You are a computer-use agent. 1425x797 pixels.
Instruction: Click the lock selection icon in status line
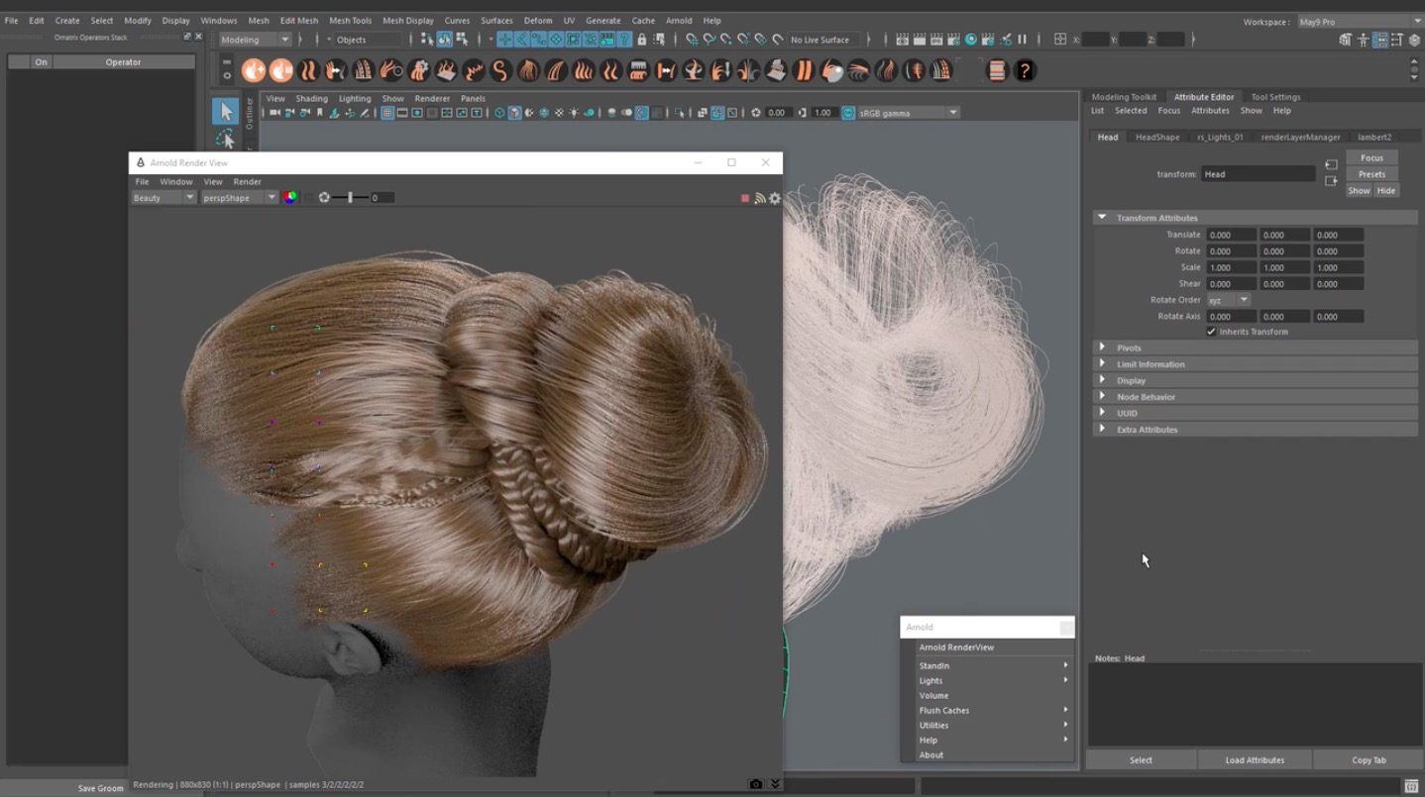(x=641, y=40)
